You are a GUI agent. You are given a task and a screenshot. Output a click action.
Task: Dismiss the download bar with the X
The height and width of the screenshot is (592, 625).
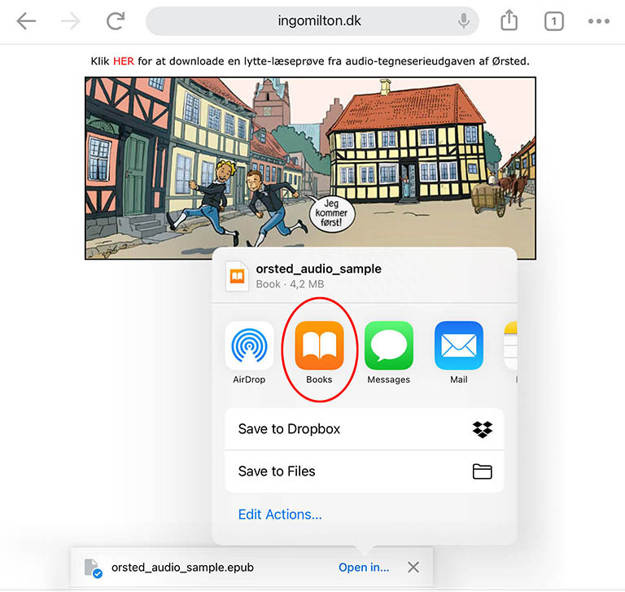click(413, 568)
